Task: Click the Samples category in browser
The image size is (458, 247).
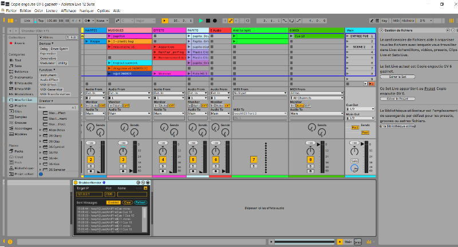Action: click(x=22, y=116)
